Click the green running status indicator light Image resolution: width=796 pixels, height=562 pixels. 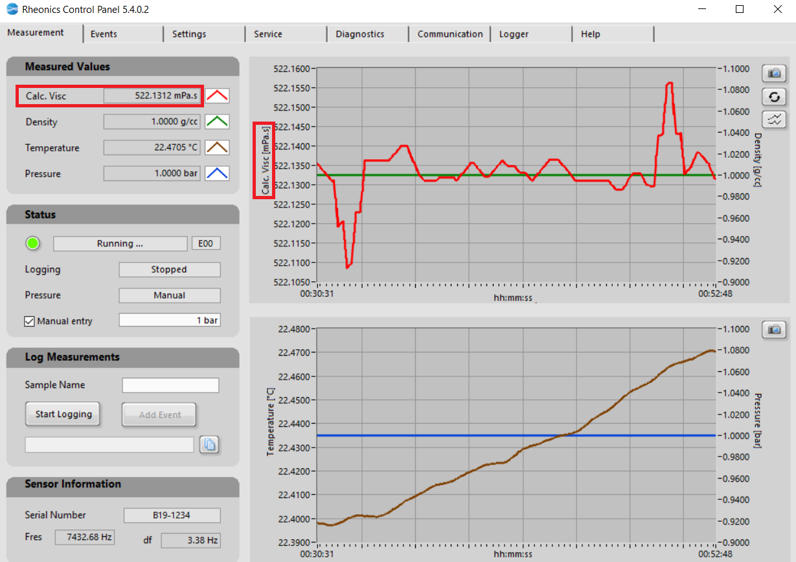32,243
